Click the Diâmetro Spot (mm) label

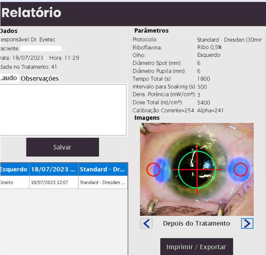(157, 63)
